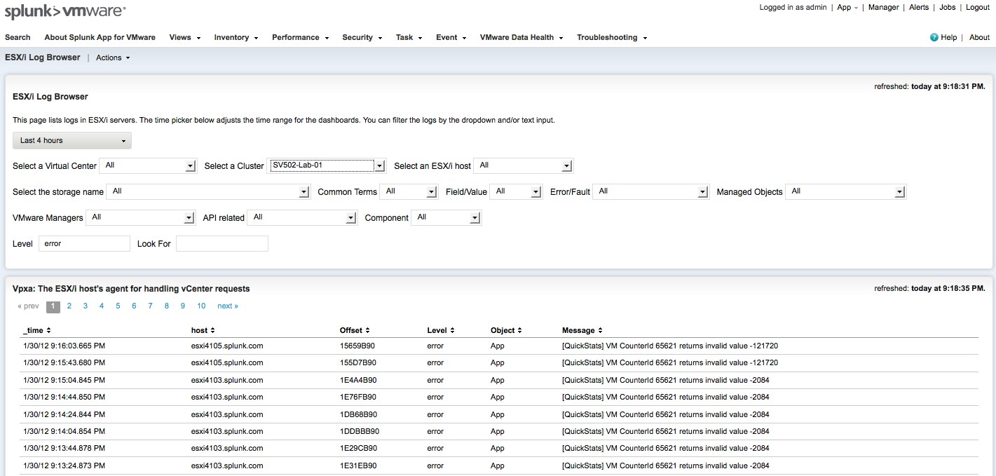This screenshot has height=476, width=996.
Task: Click offset value 1E31EB90
Action: [x=358, y=465]
